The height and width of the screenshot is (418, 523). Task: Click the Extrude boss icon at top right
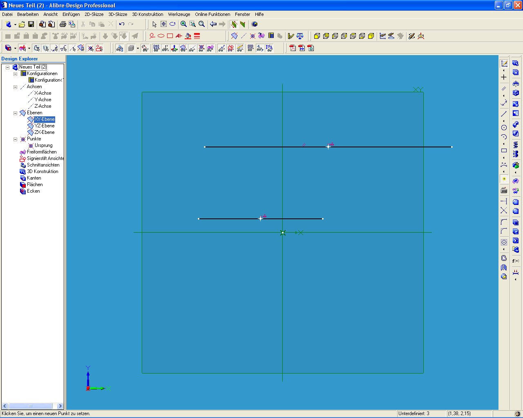[x=516, y=63]
